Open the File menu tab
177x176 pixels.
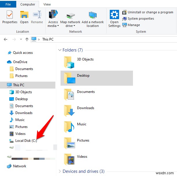8,4
